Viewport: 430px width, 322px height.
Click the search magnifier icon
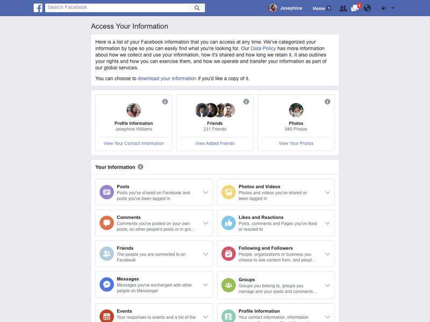point(197,8)
